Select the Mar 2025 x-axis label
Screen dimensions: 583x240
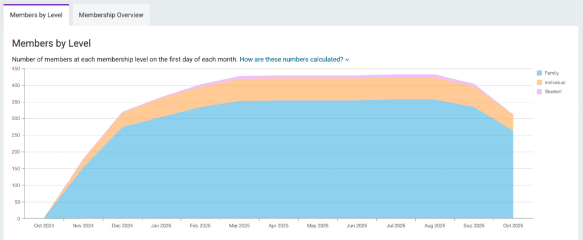[239, 226]
